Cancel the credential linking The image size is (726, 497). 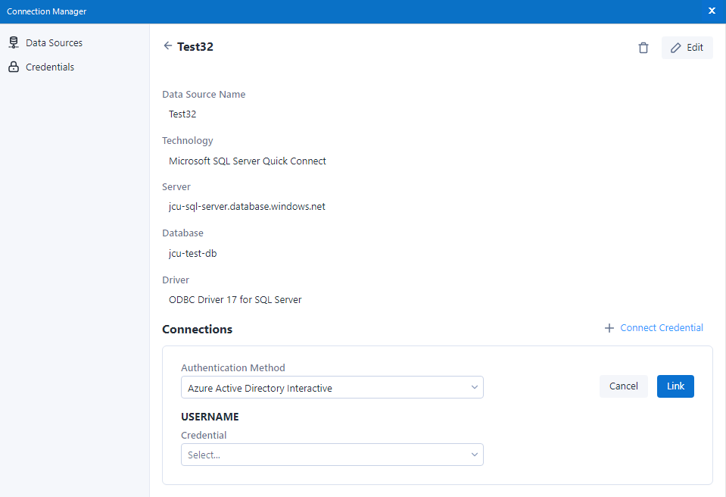coord(623,386)
